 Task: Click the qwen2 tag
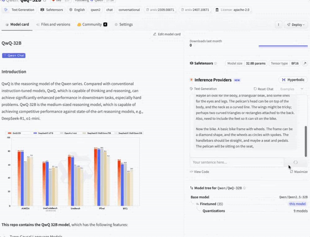pyautogui.click(x=95, y=10)
